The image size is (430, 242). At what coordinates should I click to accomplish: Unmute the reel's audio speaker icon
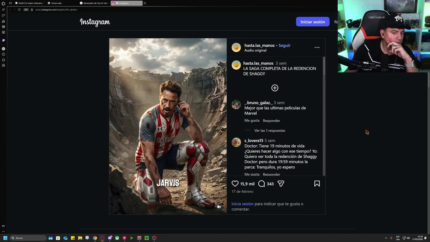[219, 207]
